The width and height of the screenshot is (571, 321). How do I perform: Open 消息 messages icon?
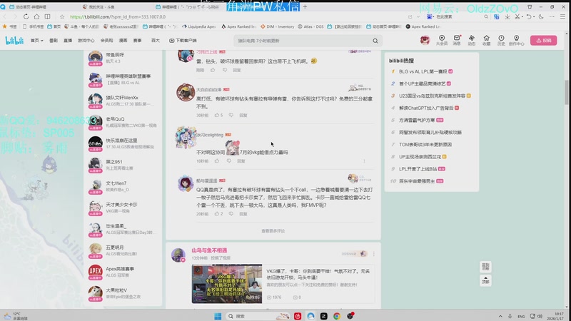click(x=457, y=40)
